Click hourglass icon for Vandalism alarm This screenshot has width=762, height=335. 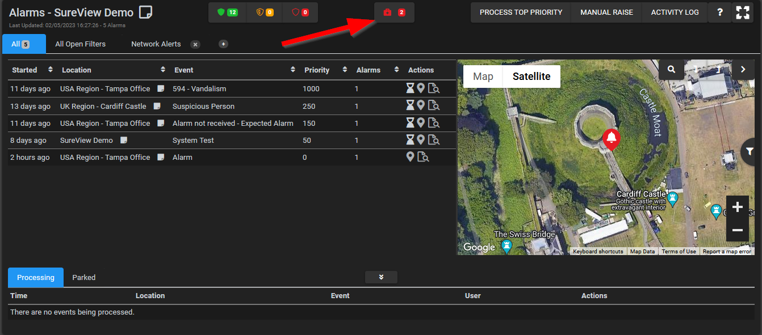410,88
